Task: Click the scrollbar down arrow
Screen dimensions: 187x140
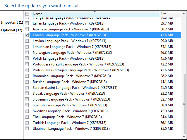Action: point(184,137)
